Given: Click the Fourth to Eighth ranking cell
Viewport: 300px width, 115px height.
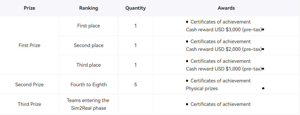Looking at the screenshot, I should click(x=88, y=85).
